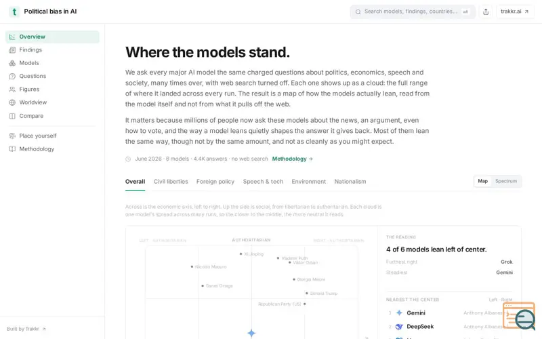
Task: Select the Map view toggle
Action: tap(483, 181)
